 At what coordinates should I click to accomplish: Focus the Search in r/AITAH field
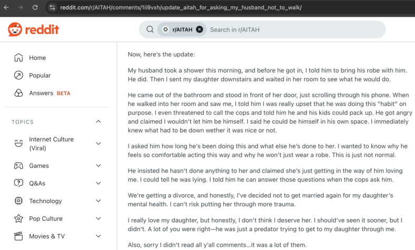click(295, 29)
